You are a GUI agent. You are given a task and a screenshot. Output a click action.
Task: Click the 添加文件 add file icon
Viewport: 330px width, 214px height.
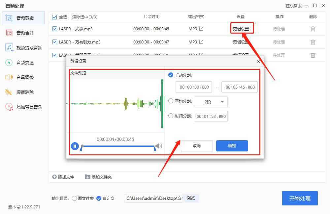[x=54, y=176]
